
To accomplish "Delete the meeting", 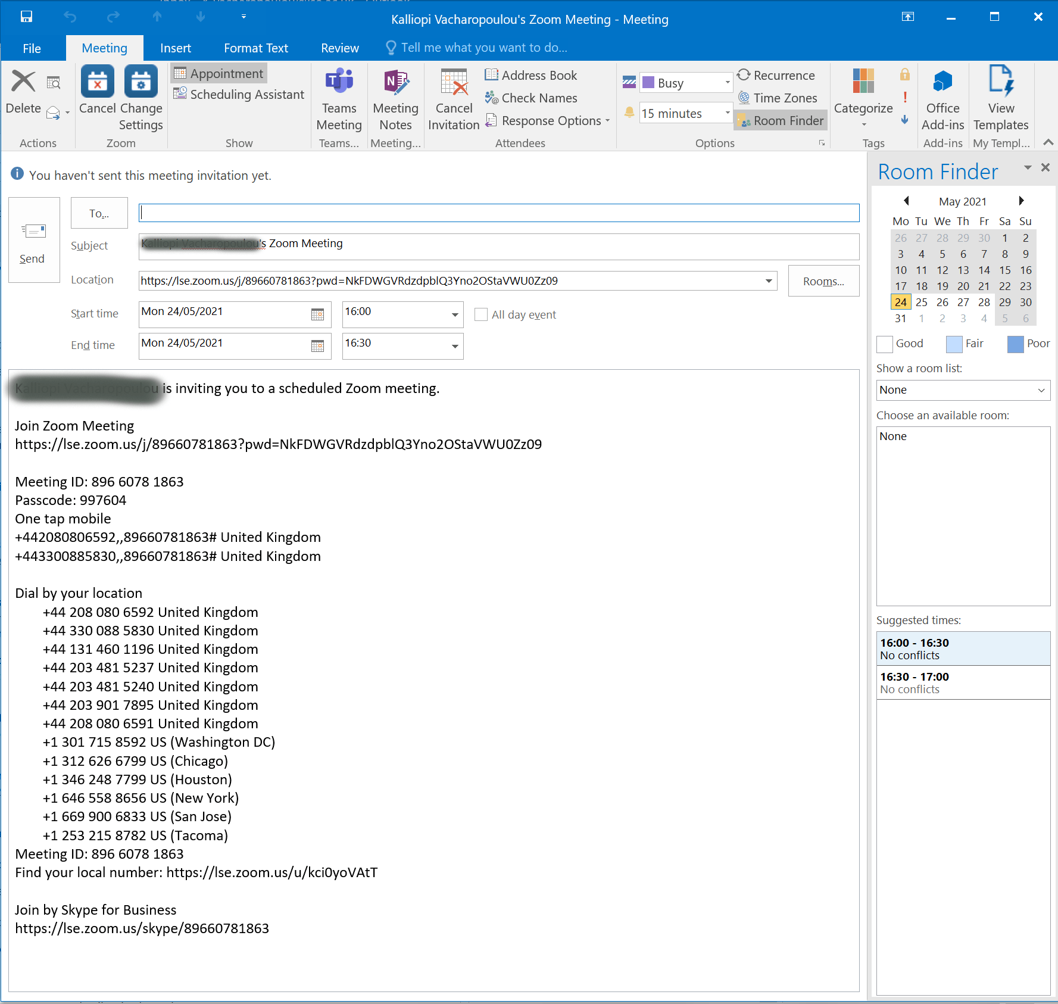I will pos(23,92).
